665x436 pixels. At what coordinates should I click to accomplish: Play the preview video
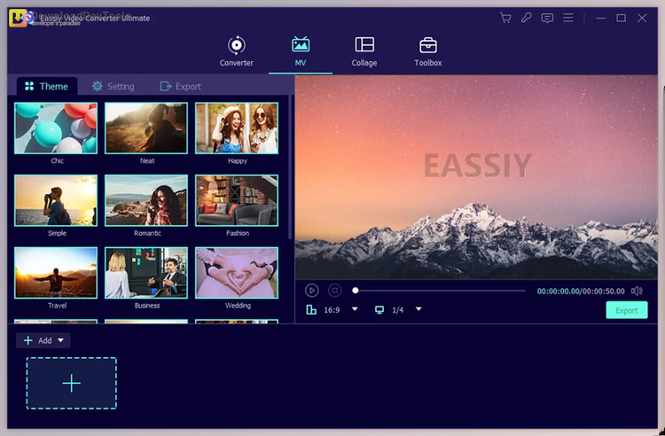coord(312,291)
